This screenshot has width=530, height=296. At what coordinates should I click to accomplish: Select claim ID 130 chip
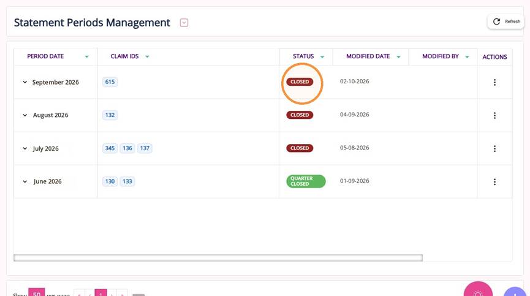click(110, 181)
